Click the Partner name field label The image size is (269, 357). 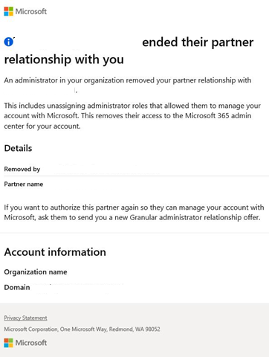pyautogui.click(x=24, y=184)
